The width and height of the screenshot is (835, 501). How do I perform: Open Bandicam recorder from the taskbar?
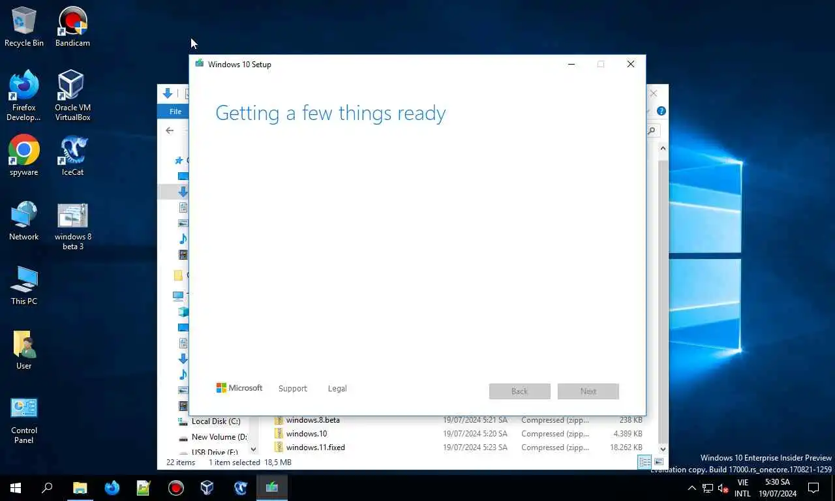tap(175, 487)
